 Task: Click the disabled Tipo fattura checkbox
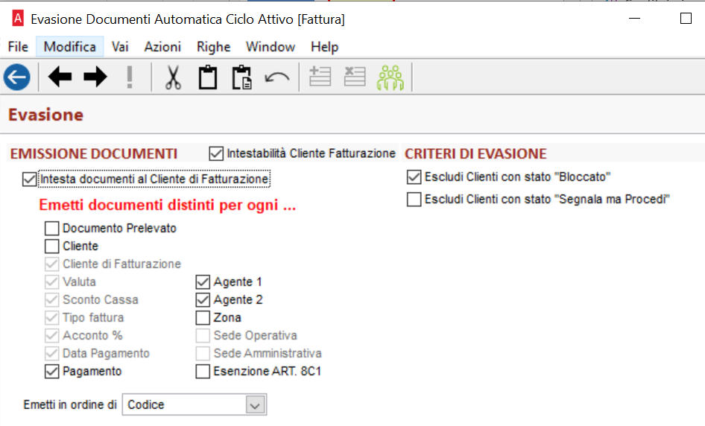pyautogui.click(x=52, y=318)
